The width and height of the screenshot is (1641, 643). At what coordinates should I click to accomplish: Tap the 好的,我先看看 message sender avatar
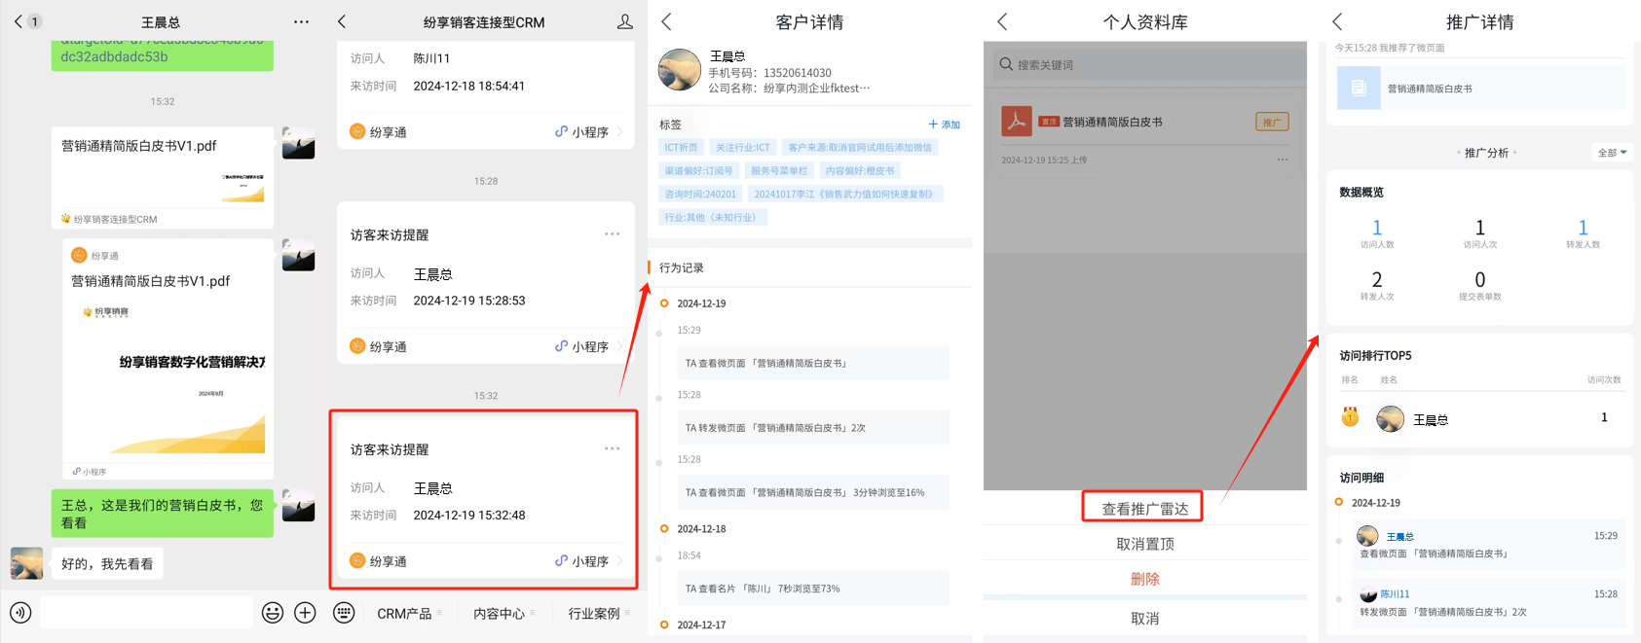pos(27,563)
